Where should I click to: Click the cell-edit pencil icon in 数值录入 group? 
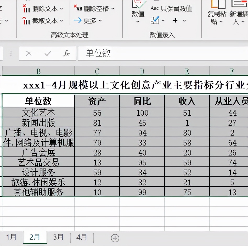tap(155, 20)
